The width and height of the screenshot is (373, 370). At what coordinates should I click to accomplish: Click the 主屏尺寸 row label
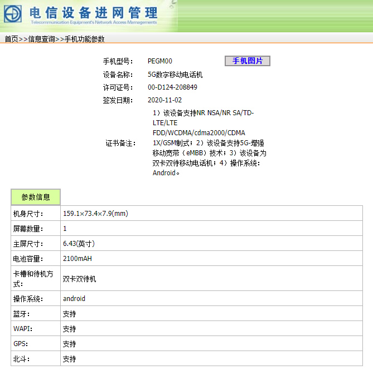click(28, 244)
